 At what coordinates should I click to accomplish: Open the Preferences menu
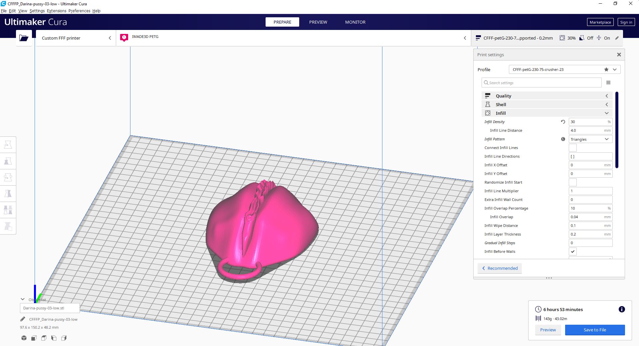tap(79, 11)
